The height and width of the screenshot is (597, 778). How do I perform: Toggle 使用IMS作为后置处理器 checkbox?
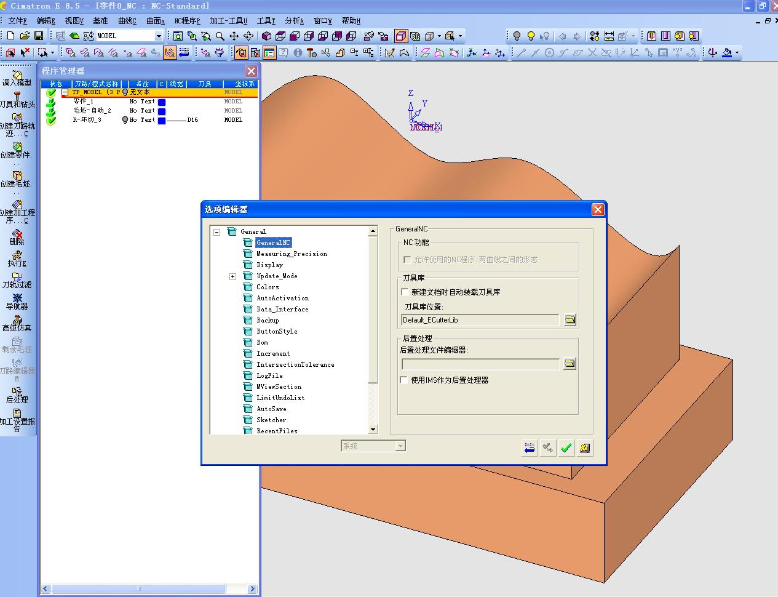coord(404,380)
